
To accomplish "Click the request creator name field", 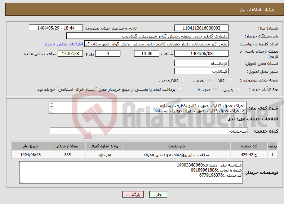I will [156, 44].
